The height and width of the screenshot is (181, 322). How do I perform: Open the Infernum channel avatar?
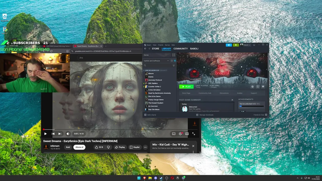(x=46, y=147)
